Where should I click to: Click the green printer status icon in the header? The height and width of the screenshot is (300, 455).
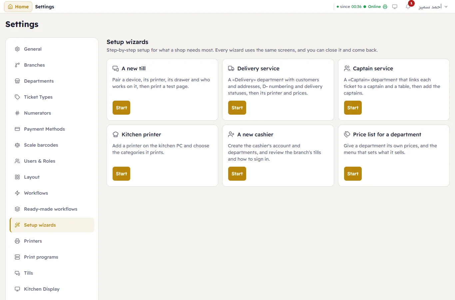(385, 7)
